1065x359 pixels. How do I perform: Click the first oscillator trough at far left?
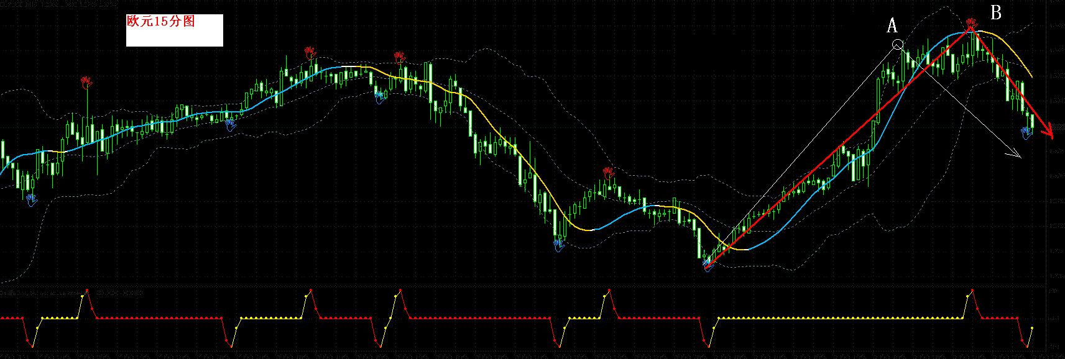[32, 346]
